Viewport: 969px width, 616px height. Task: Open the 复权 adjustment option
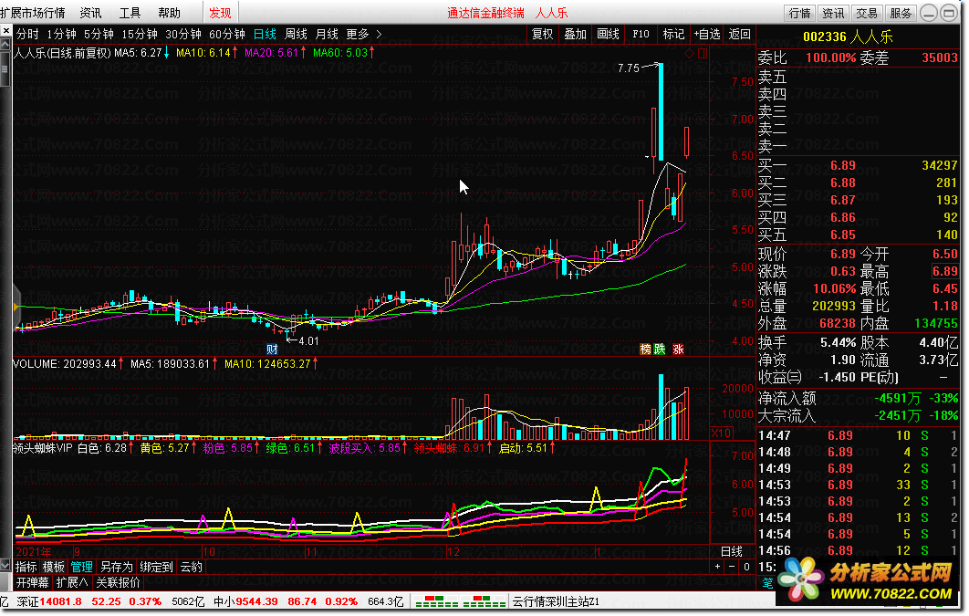pos(543,34)
